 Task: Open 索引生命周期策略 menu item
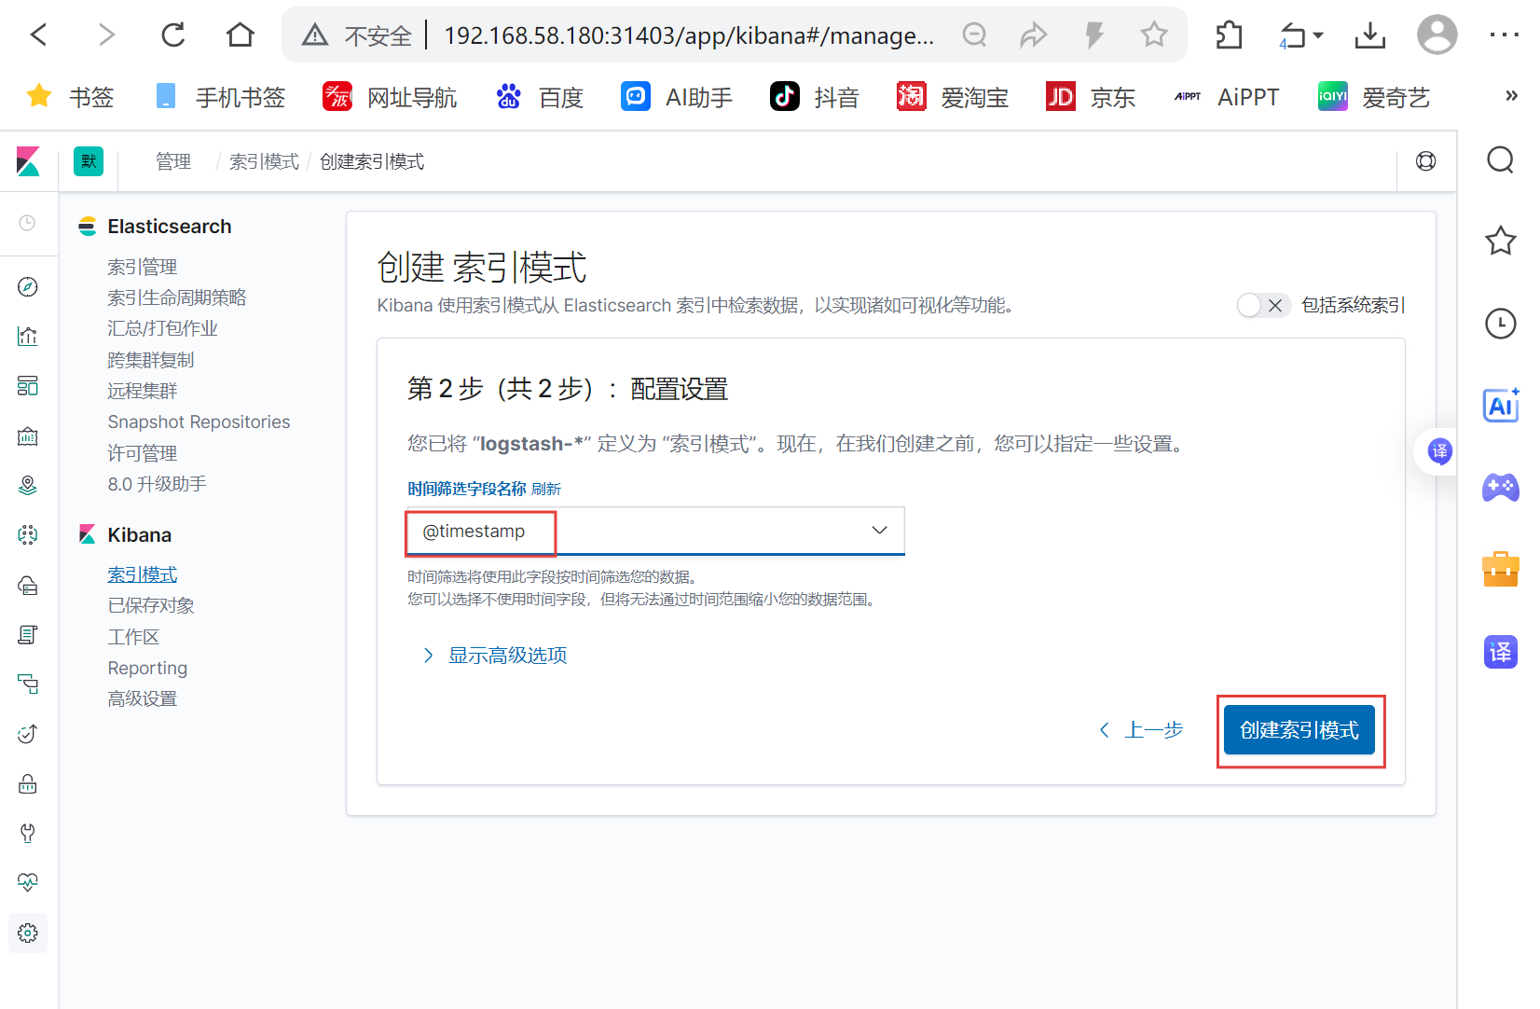pyautogui.click(x=177, y=297)
